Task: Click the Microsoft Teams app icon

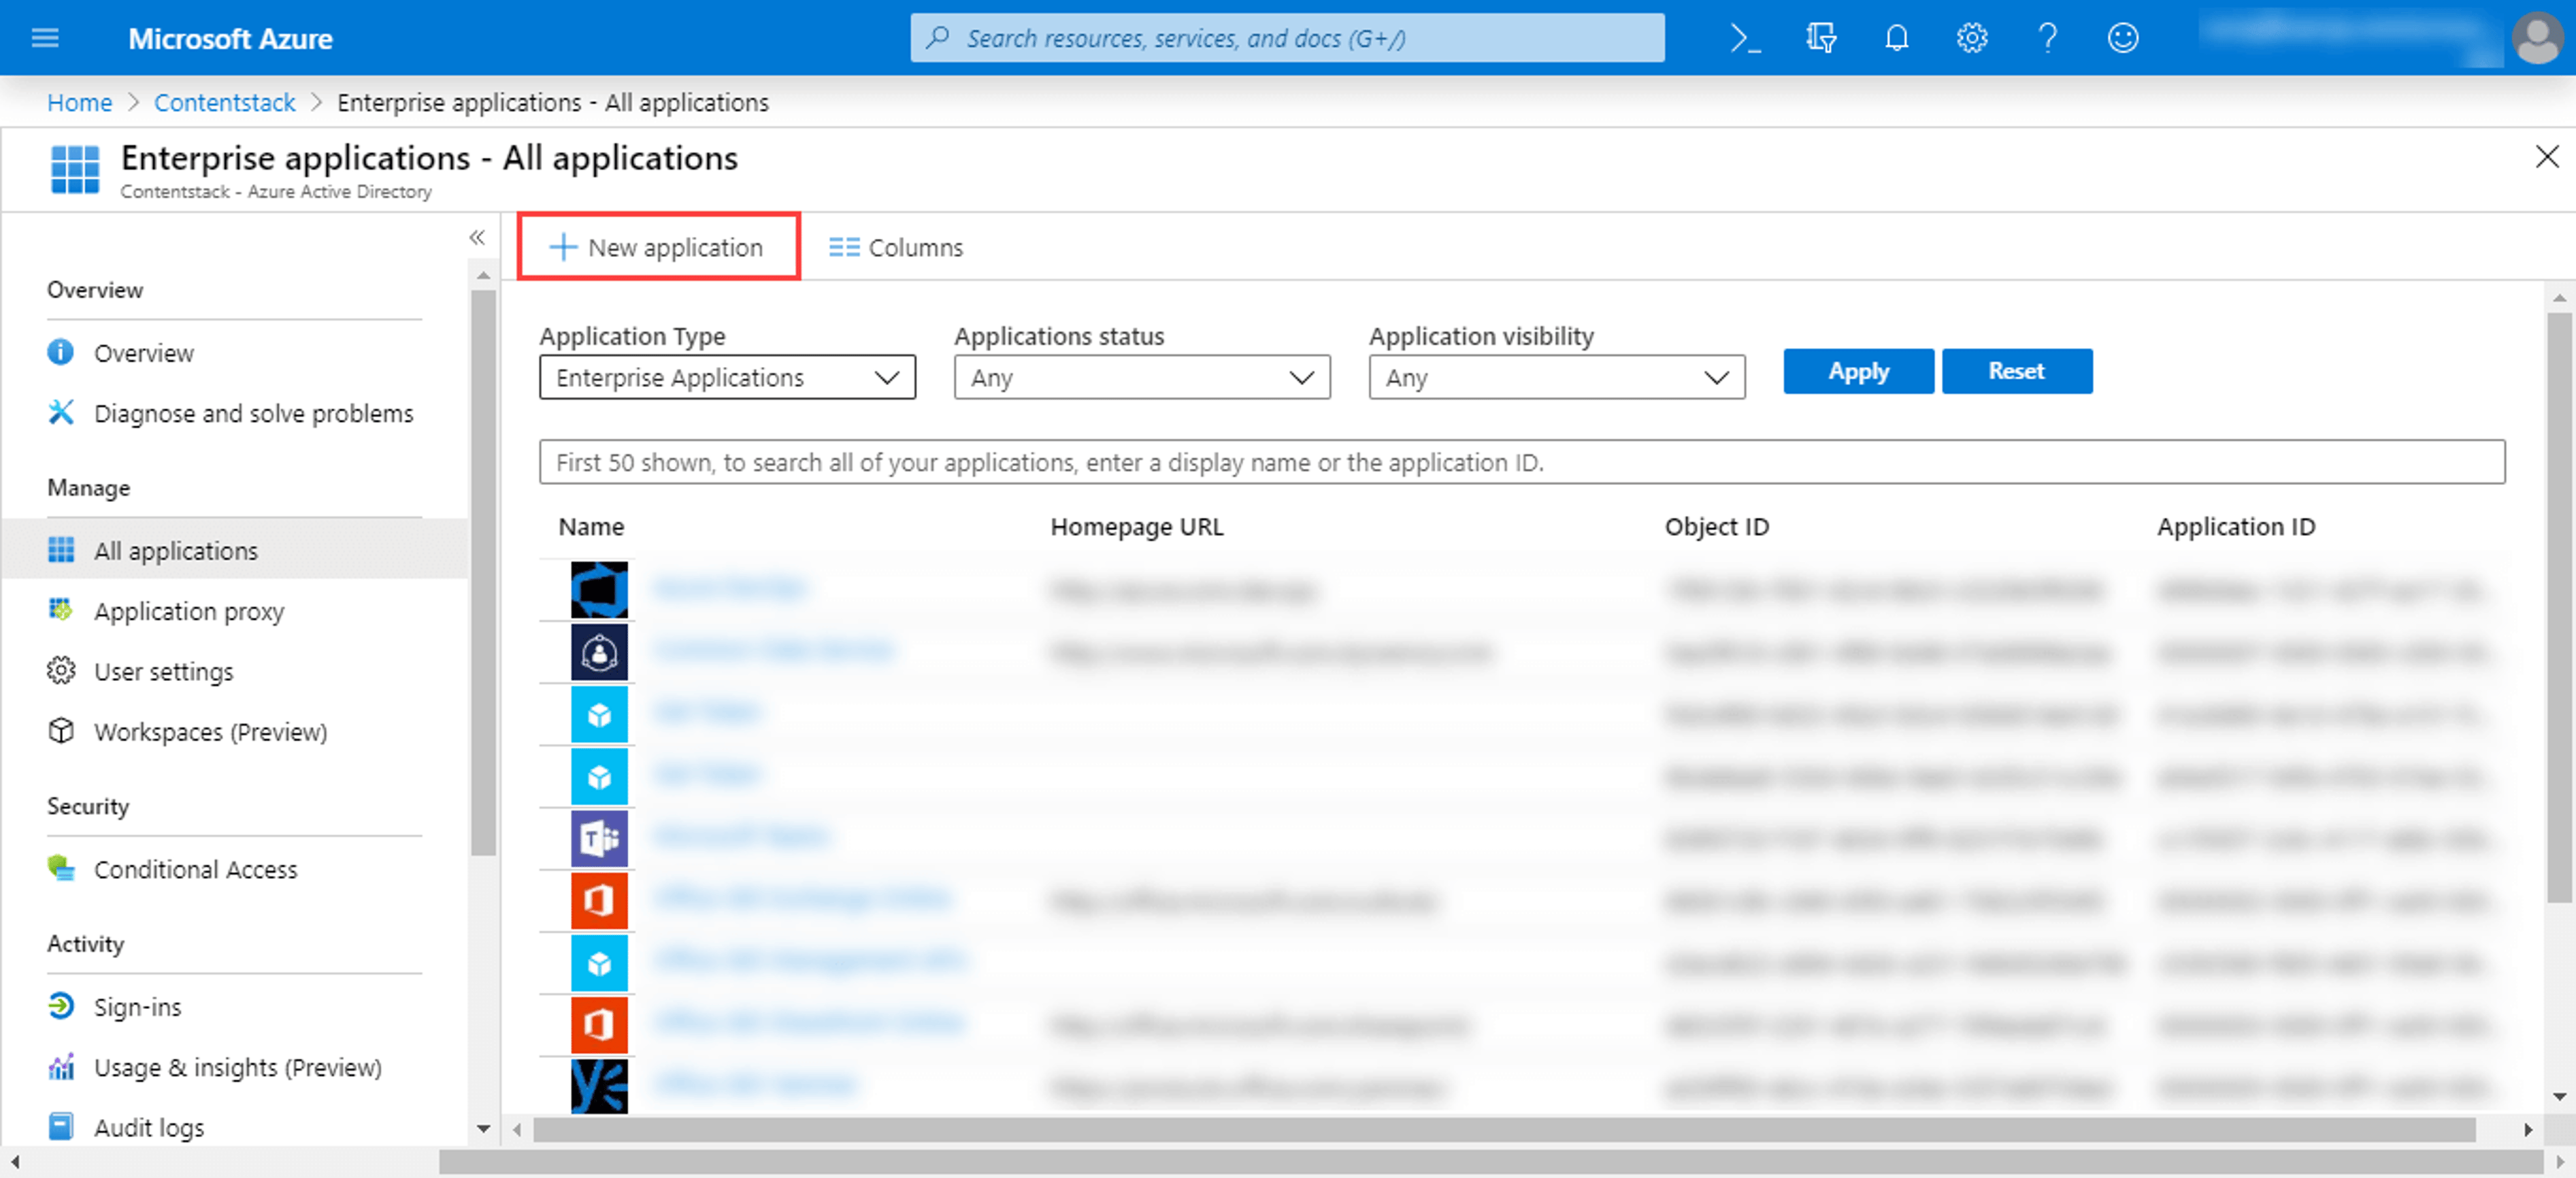Action: point(599,838)
